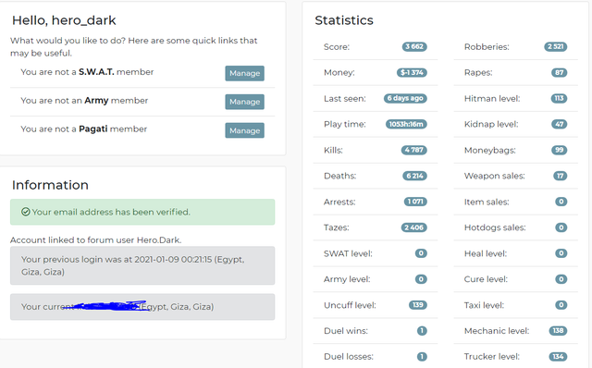Click the SWAT level value badge
The height and width of the screenshot is (368, 592).
click(x=421, y=253)
